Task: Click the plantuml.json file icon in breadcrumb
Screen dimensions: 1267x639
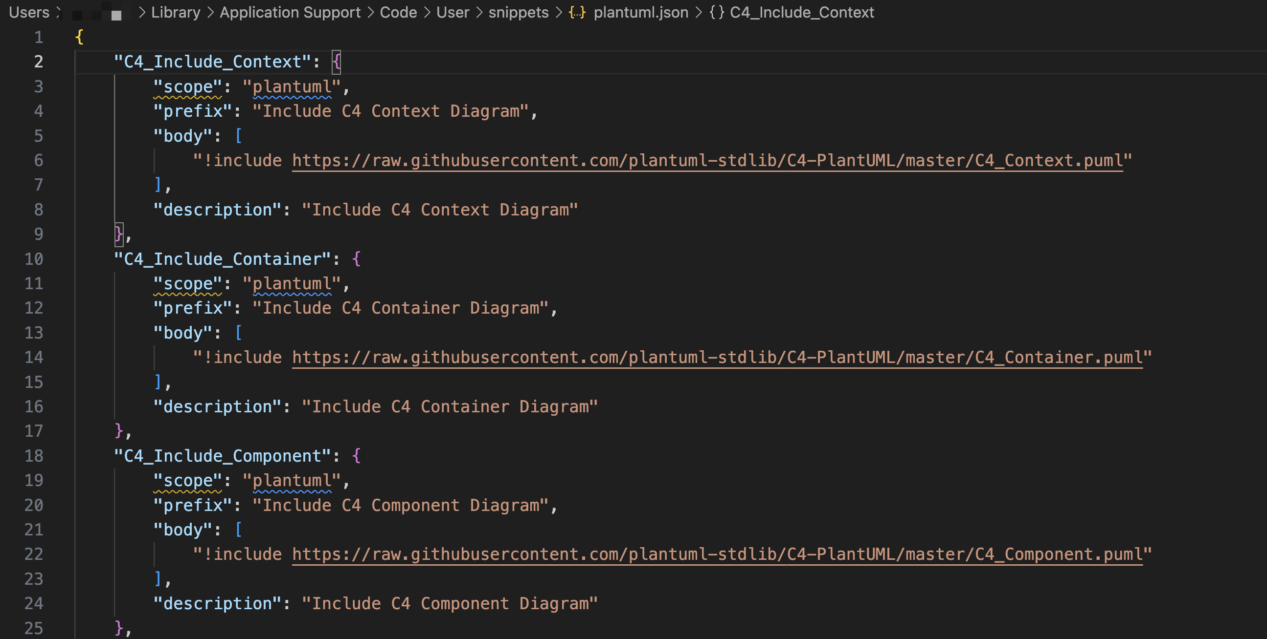Action: 577,12
